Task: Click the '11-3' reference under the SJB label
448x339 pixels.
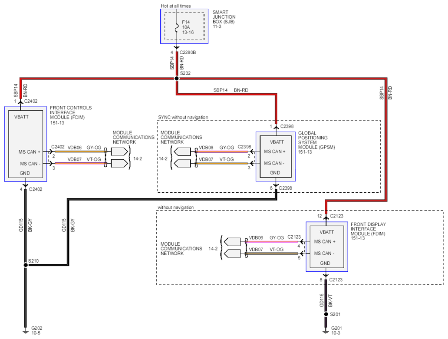Action: 217,26
